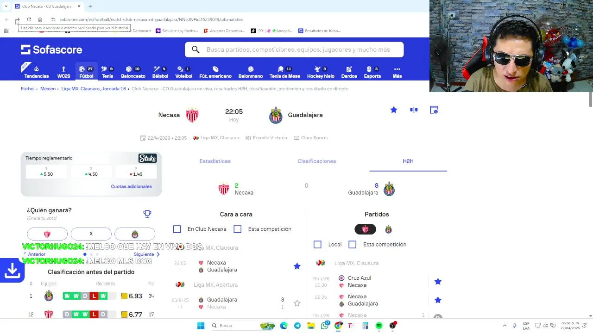Image resolution: width=593 pixels, height=333 pixels.
Task: Show hidden system tray icons
Action: click(505, 326)
